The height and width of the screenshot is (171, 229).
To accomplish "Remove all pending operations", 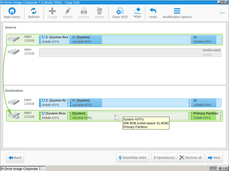I will pos(191,158).
